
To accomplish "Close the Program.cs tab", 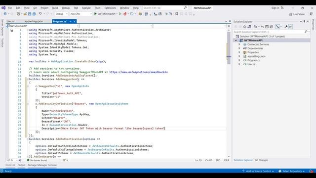I will (x=75, y=21).
